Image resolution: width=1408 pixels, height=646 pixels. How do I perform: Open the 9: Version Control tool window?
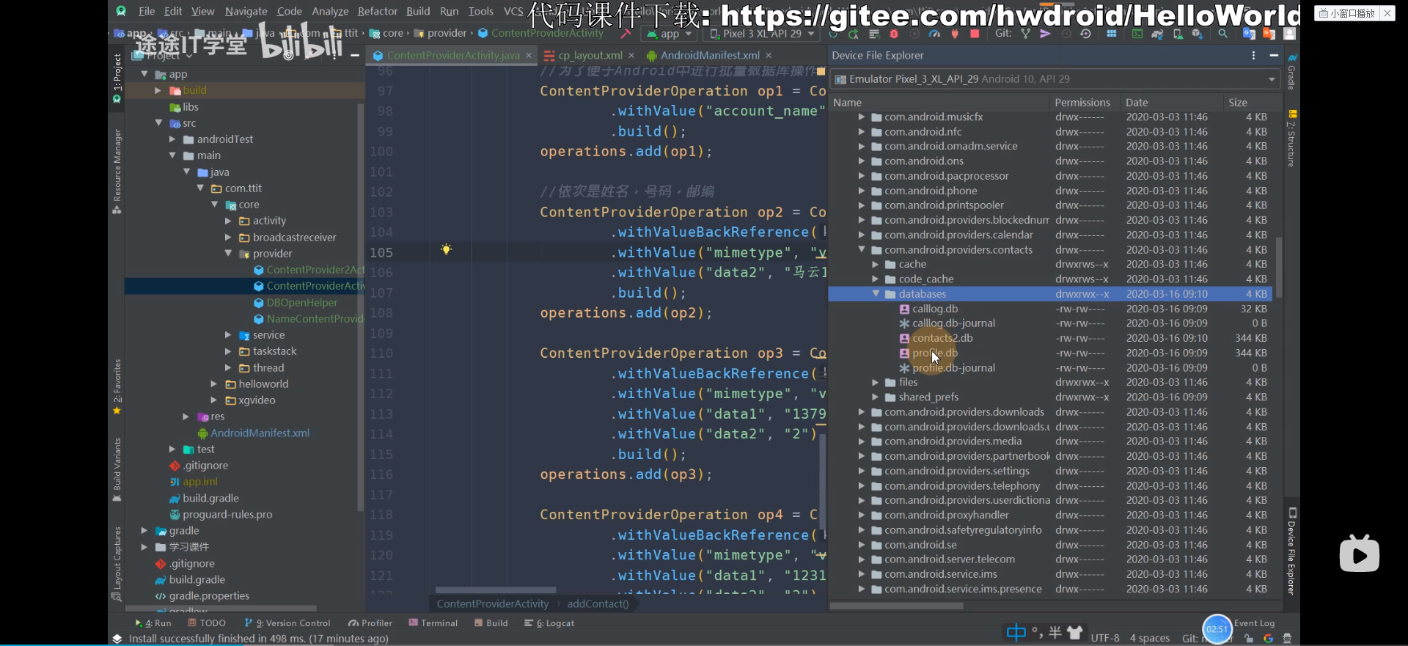pos(287,623)
